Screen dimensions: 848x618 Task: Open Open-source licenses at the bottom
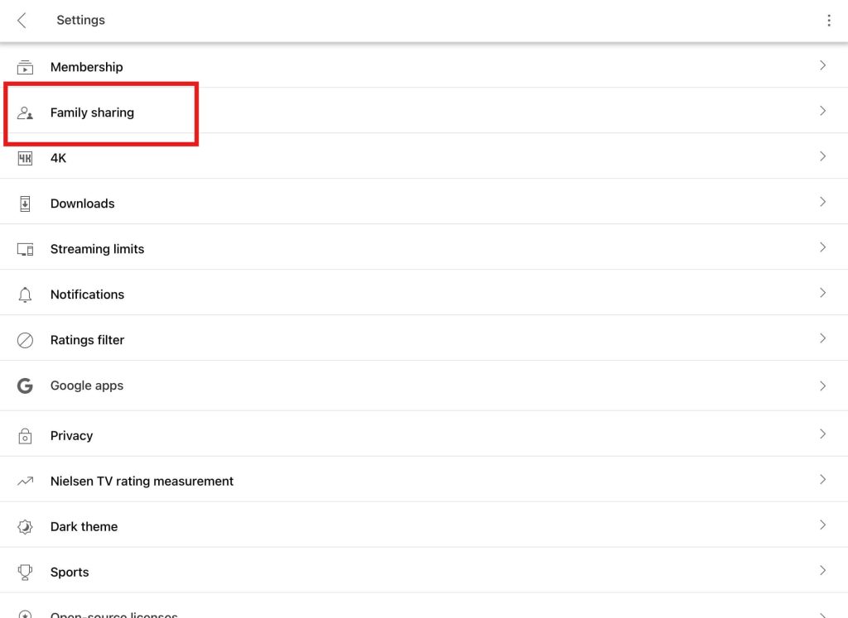pos(424,607)
